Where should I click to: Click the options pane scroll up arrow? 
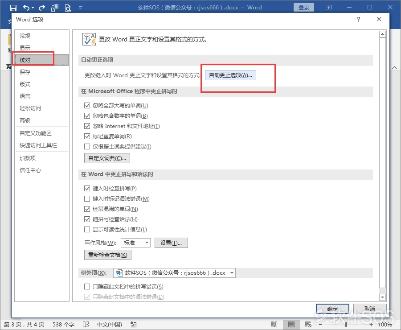[382, 34]
